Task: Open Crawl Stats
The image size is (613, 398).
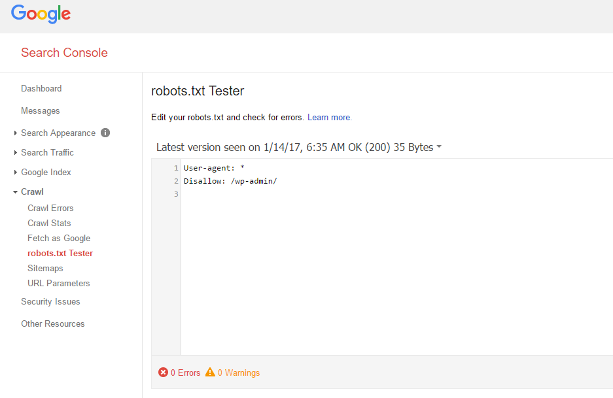Action: click(49, 223)
